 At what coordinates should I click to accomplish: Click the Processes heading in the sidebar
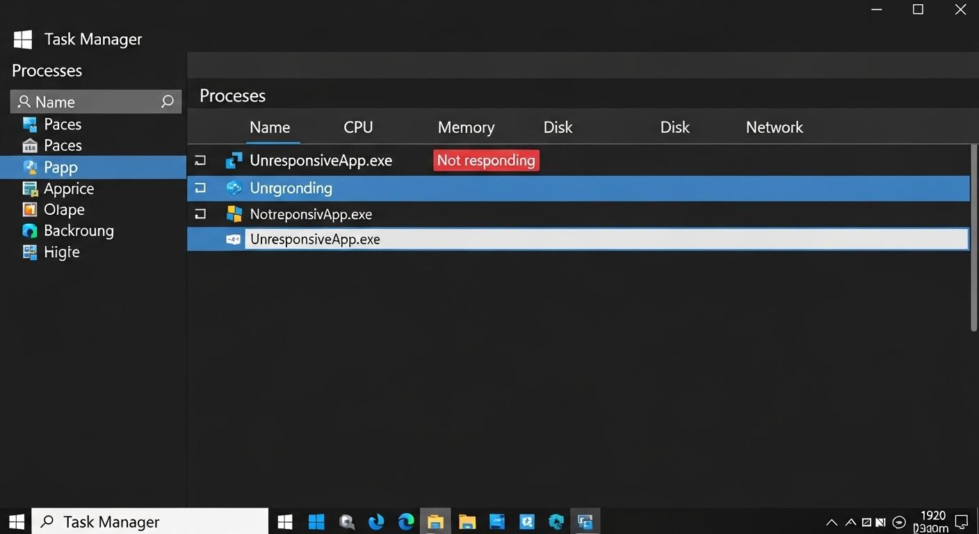coord(46,70)
